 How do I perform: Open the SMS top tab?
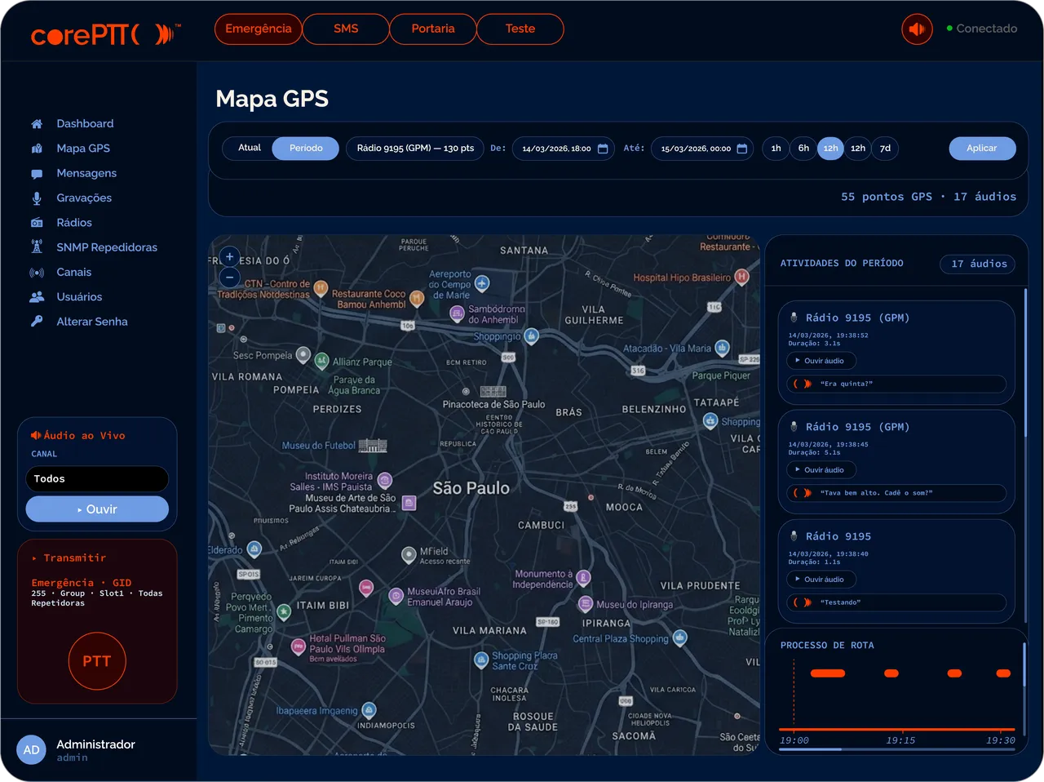click(346, 29)
